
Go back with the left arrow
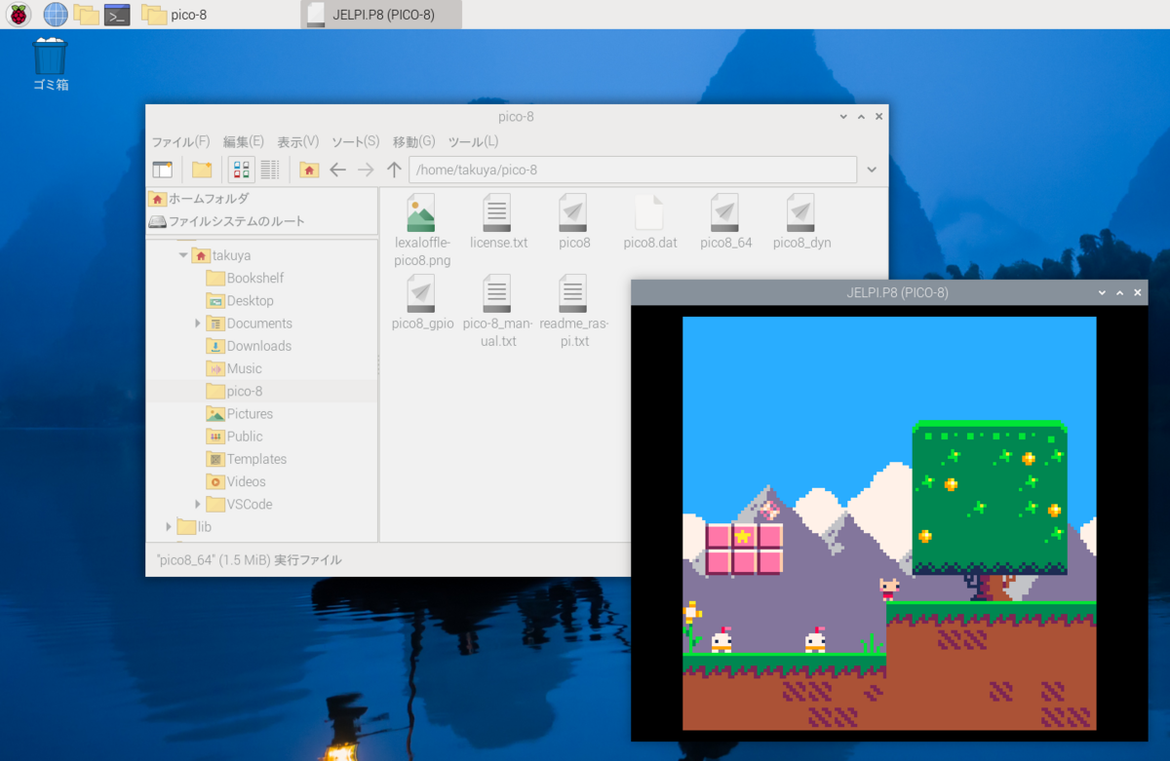(337, 170)
